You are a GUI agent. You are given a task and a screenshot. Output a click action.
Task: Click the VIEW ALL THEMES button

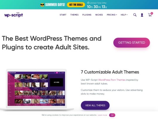click(95, 105)
